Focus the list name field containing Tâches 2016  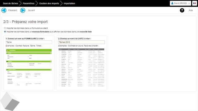pyautogui.click(x=81, y=42)
